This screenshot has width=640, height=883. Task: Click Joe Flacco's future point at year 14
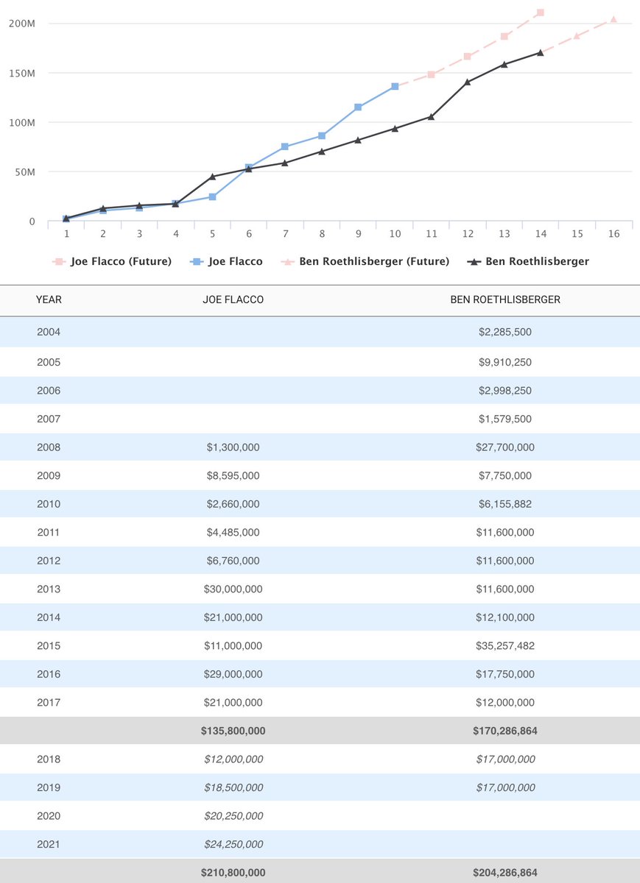click(x=541, y=13)
